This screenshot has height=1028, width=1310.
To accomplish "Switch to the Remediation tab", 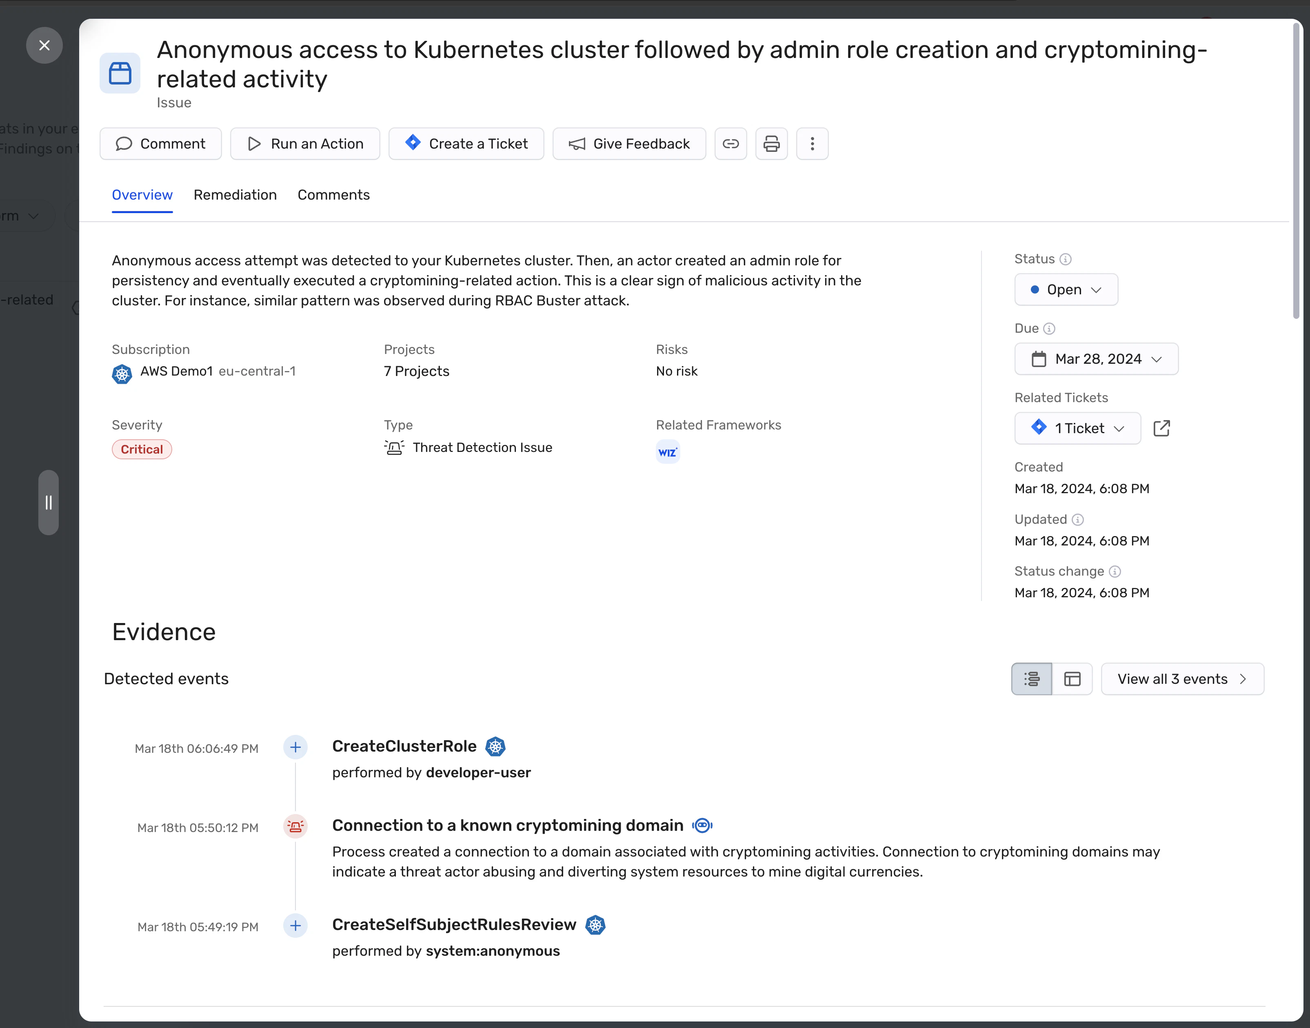I will pos(235,195).
